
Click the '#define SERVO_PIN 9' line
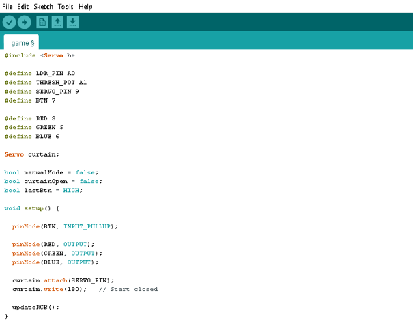[42, 92]
